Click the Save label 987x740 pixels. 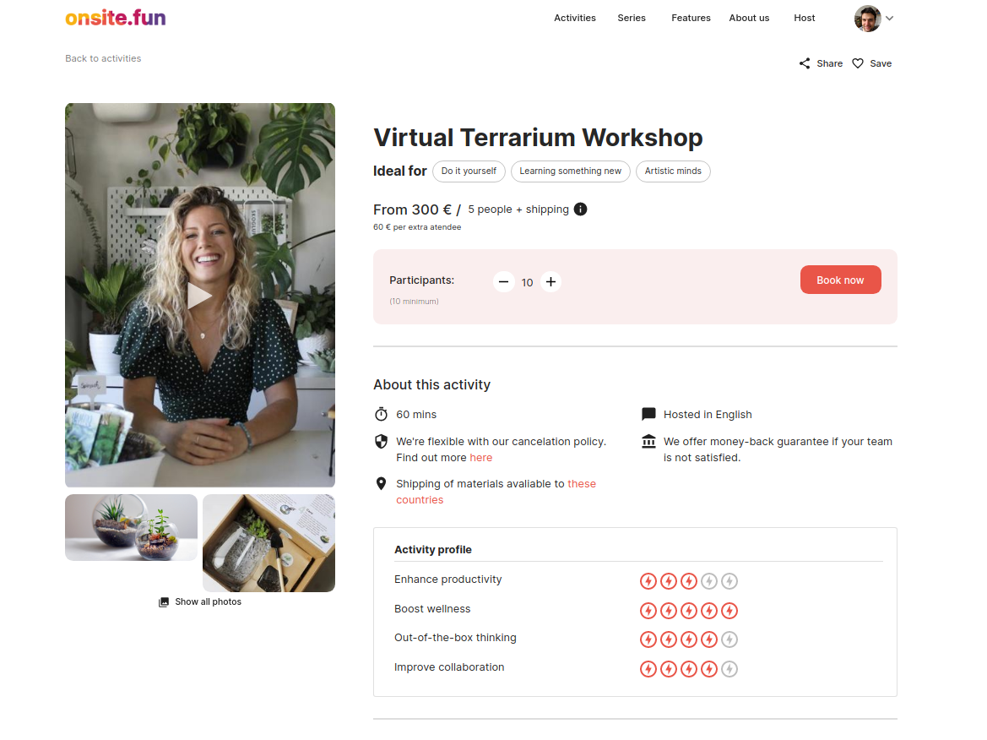(x=881, y=63)
